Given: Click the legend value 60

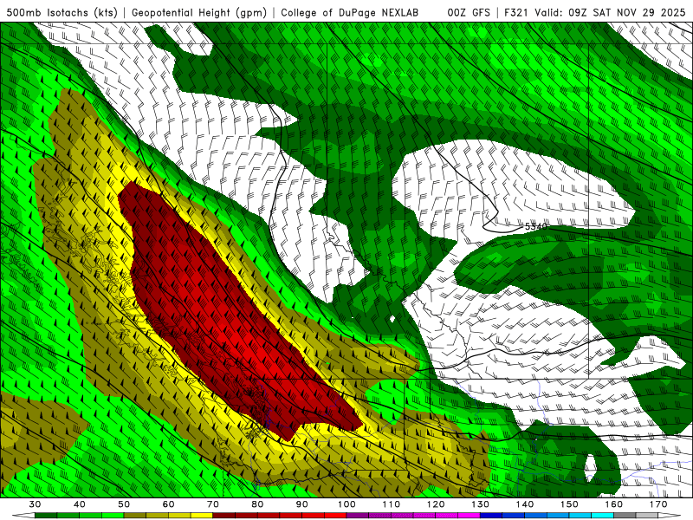Looking at the screenshot, I should 168,504.
